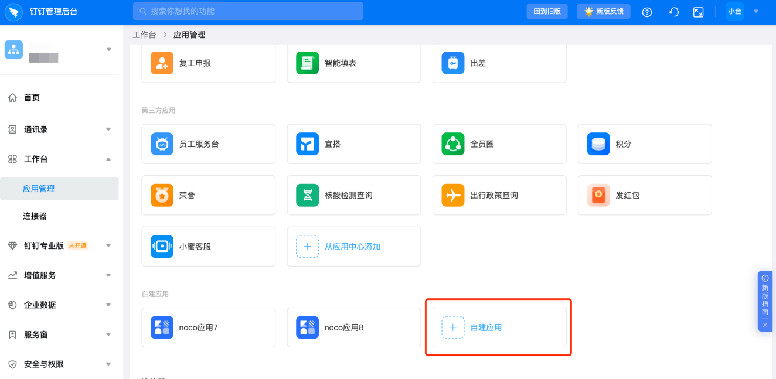Click the 从应用中心添加 link text
Image resolution: width=776 pixels, height=379 pixels.
point(353,247)
